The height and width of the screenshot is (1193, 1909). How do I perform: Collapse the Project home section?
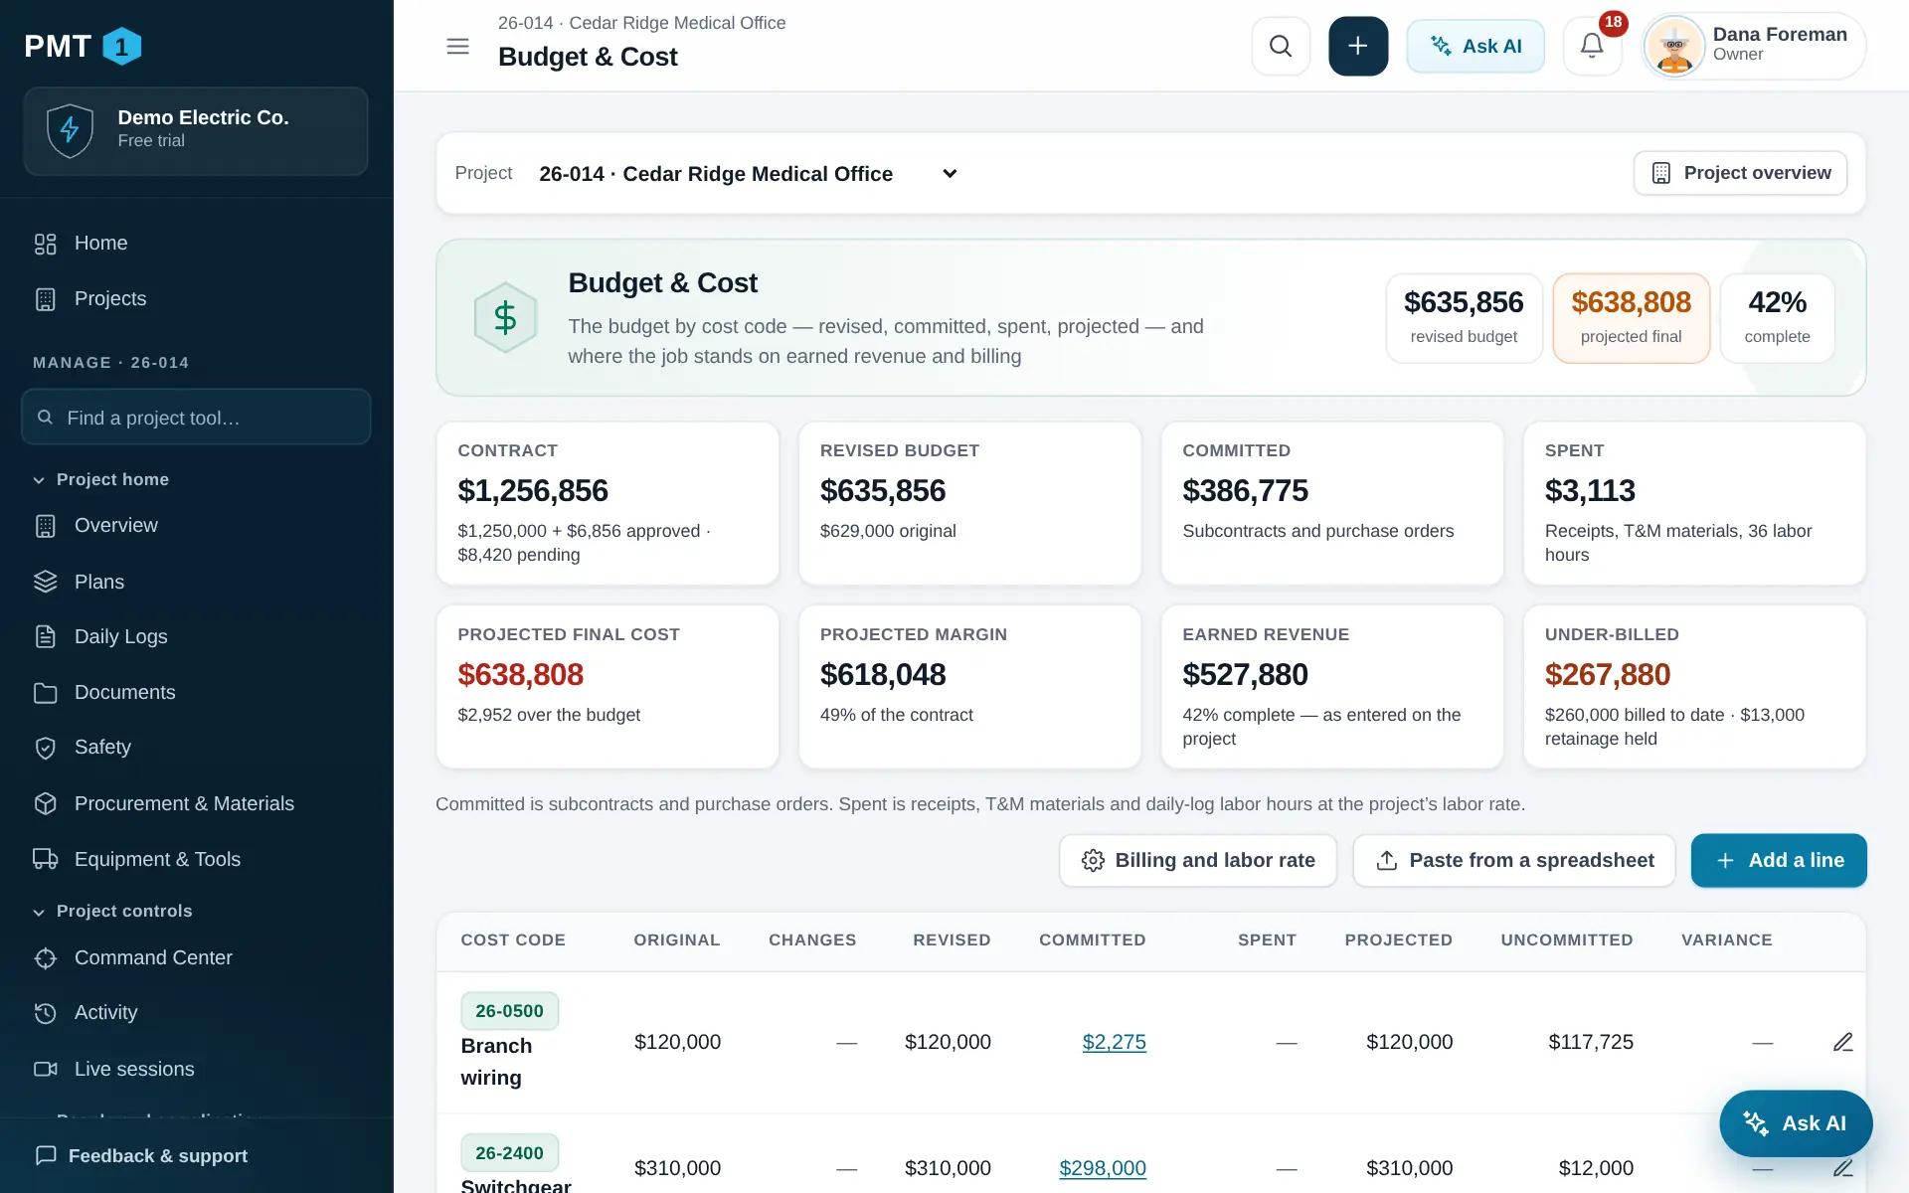point(101,479)
